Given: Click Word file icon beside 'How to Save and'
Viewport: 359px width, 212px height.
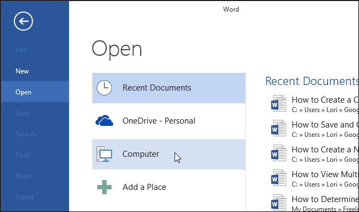Looking at the screenshot, I should (x=278, y=128).
